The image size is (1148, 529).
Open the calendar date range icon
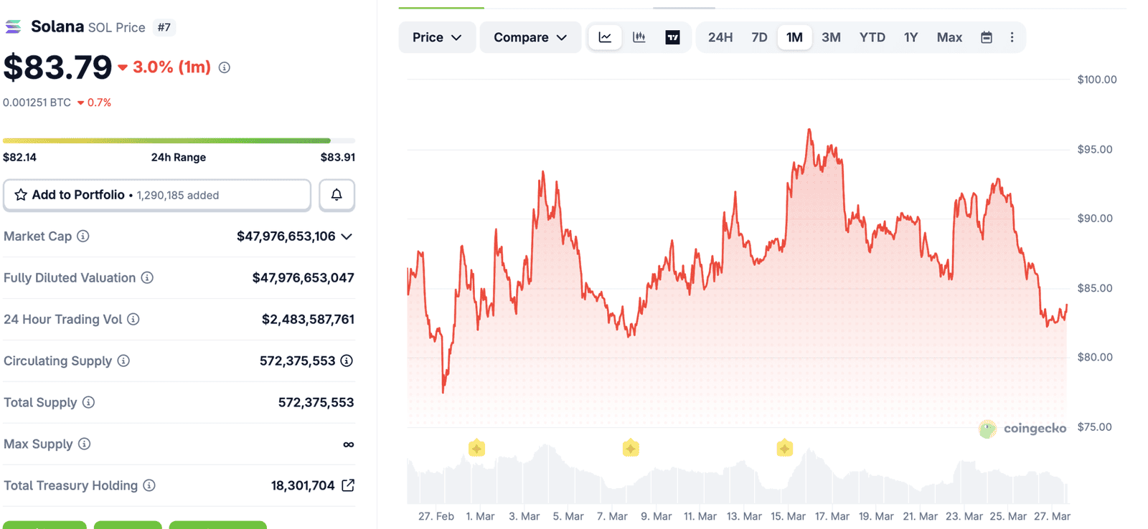[x=987, y=37]
